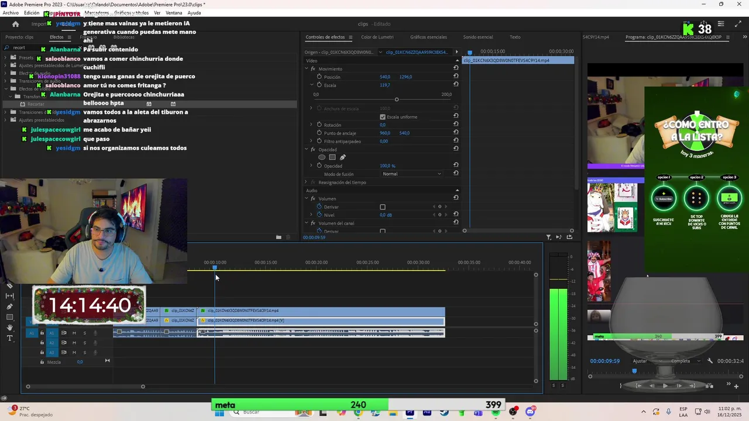Mute audio track A3

(x=74, y=353)
